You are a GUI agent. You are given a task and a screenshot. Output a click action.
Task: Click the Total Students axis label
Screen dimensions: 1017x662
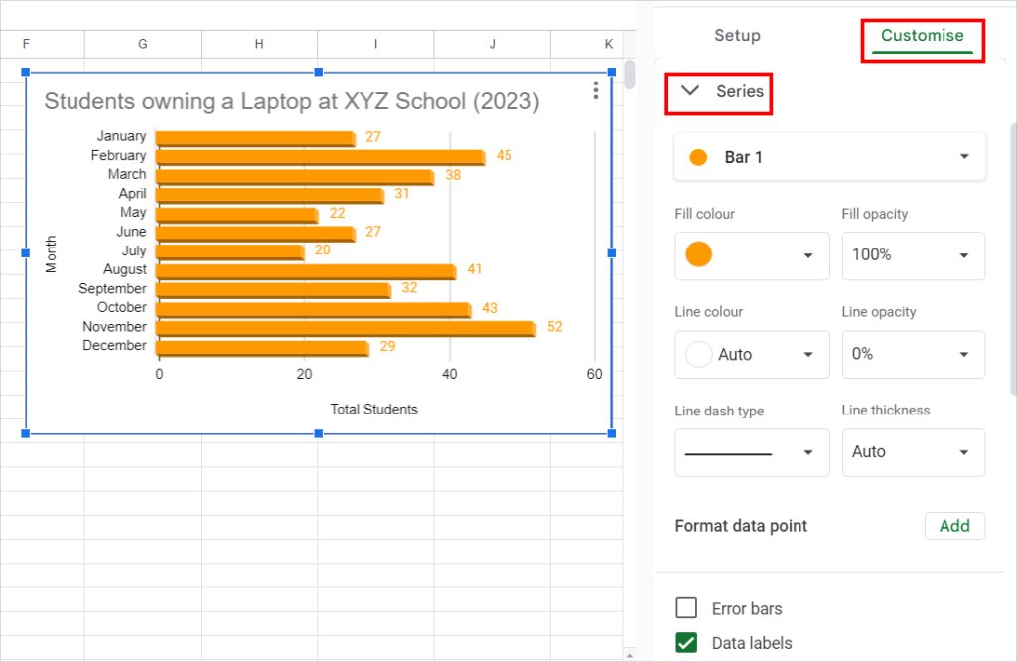373,409
